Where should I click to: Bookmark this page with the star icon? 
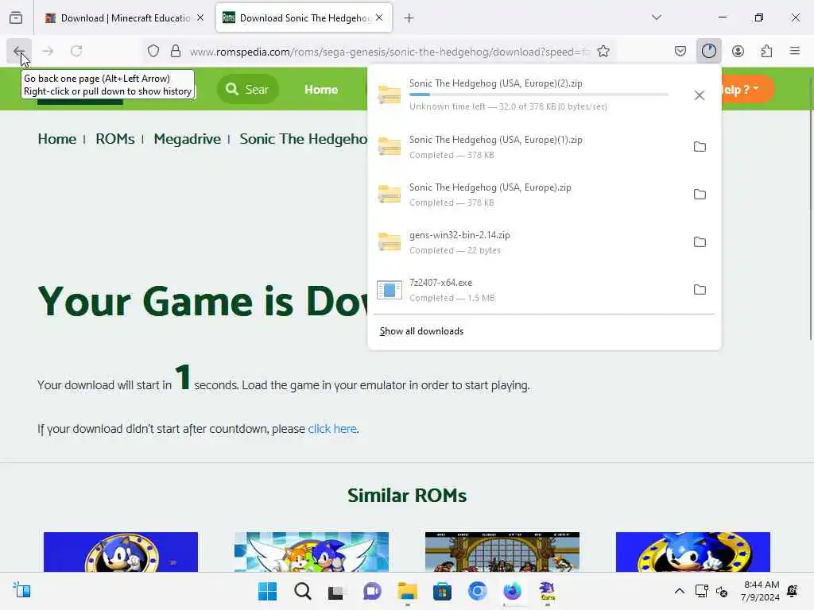(x=603, y=51)
